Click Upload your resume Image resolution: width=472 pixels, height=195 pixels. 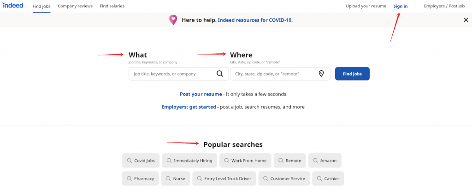(x=366, y=6)
